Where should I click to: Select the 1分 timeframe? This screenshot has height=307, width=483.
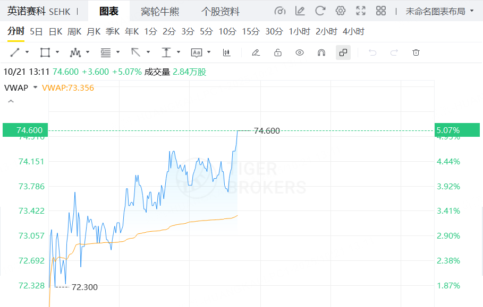[150, 31]
